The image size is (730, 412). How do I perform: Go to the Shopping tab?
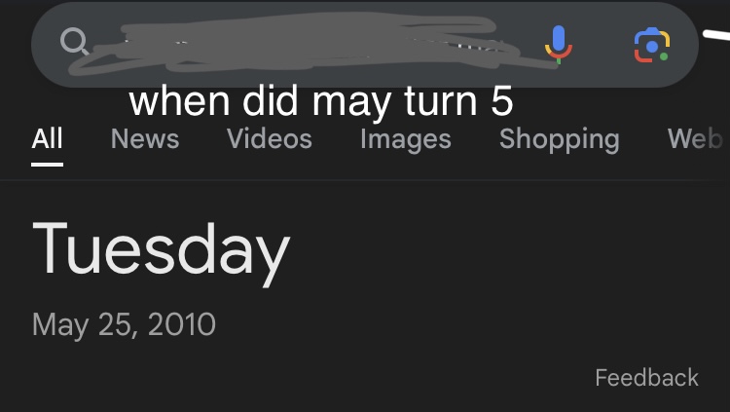click(x=559, y=140)
